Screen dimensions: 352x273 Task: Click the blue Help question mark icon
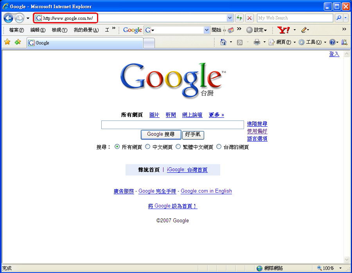coord(332,42)
